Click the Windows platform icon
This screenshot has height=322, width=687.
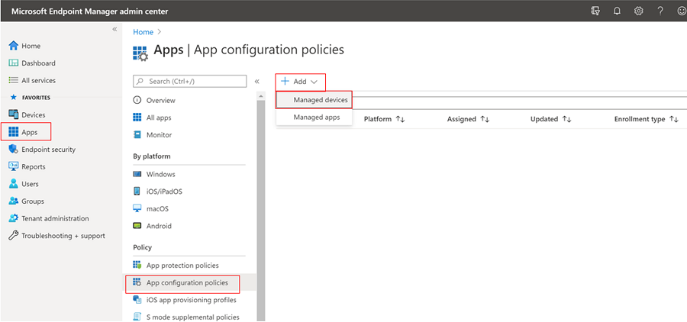click(x=137, y=174)
